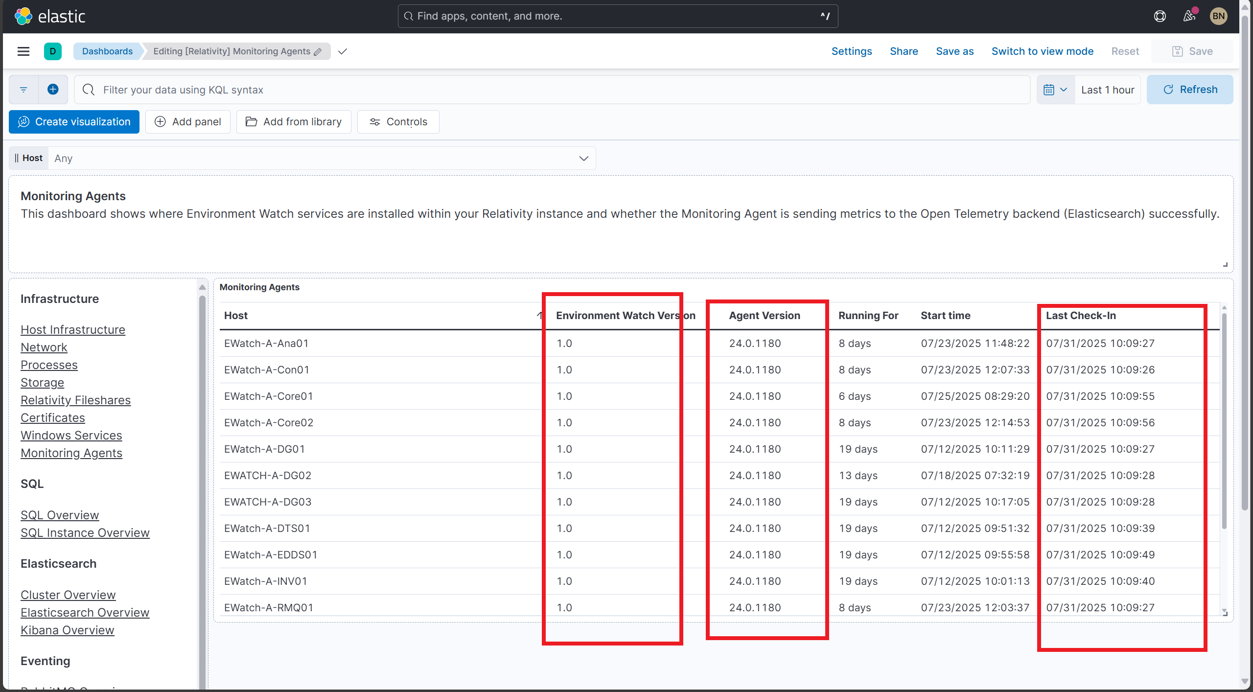Open the 'Last 1 hour' time range picker
This screenshot has width=1253, height=692.
pos(1108,89)
